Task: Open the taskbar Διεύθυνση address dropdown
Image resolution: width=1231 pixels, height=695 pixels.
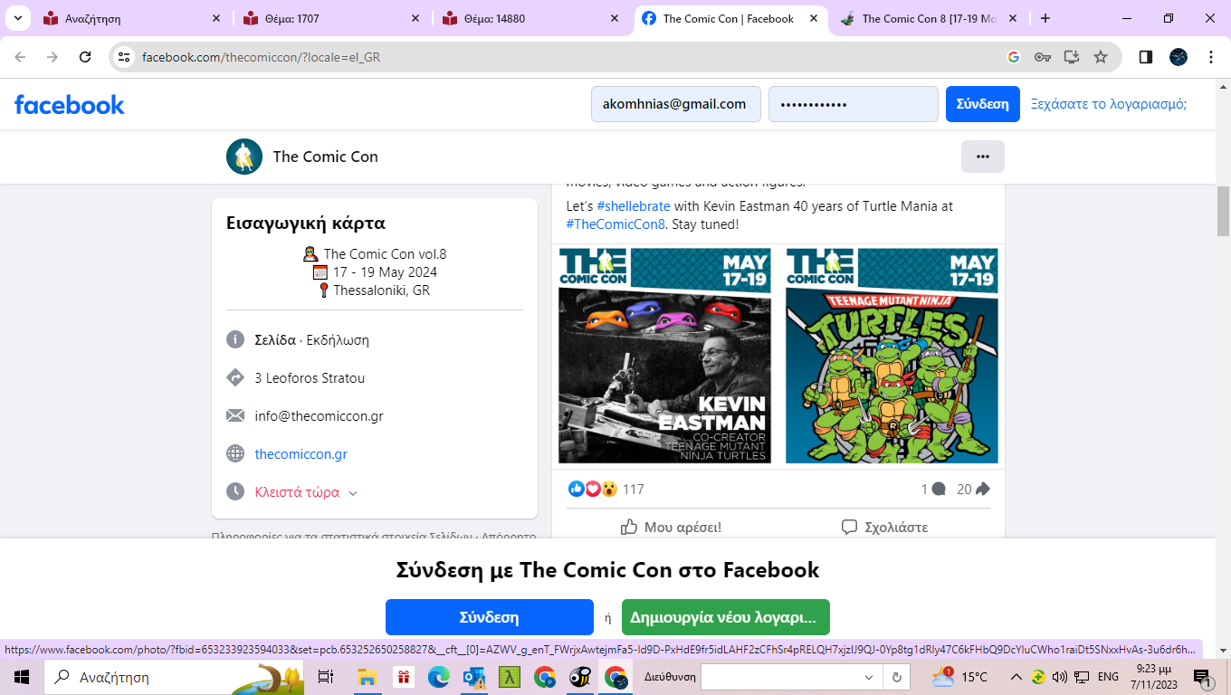Action: click(x=869, y=677)
